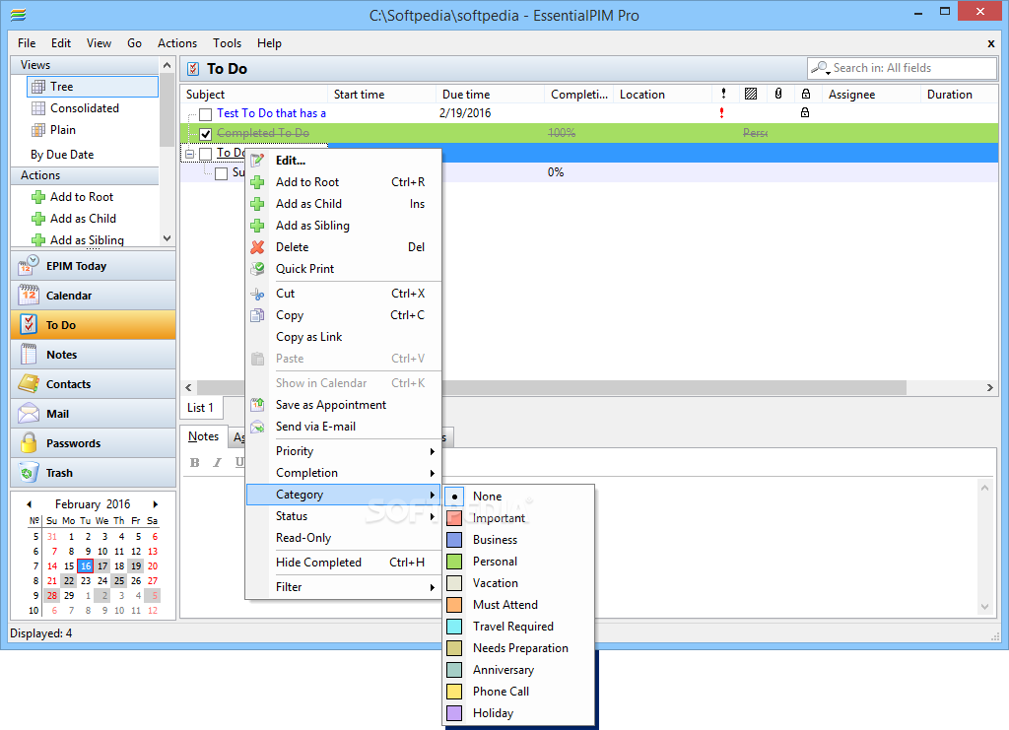This screenshot has height=730, width=1009.
Task: Open the Calendar module icon
Action: pos(29,296)
